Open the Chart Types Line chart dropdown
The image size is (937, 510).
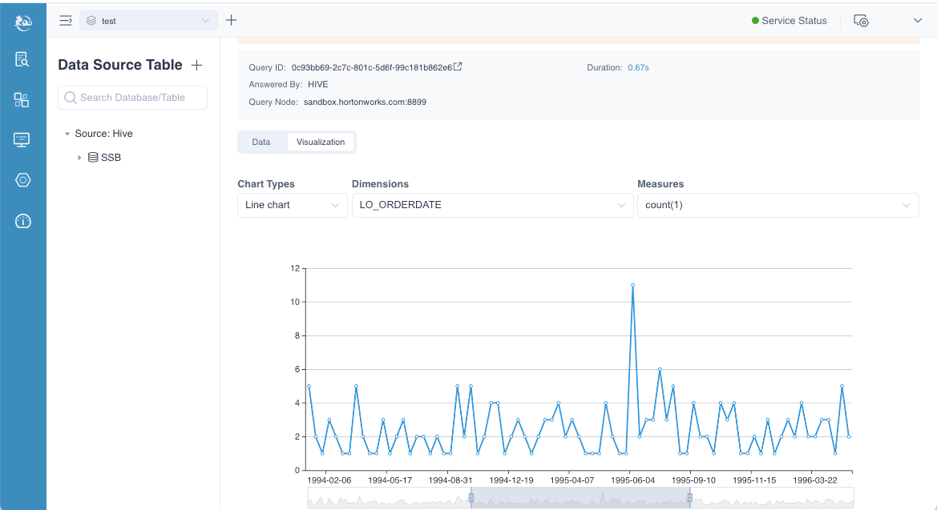pyautogui.click(x=292, y=205)
